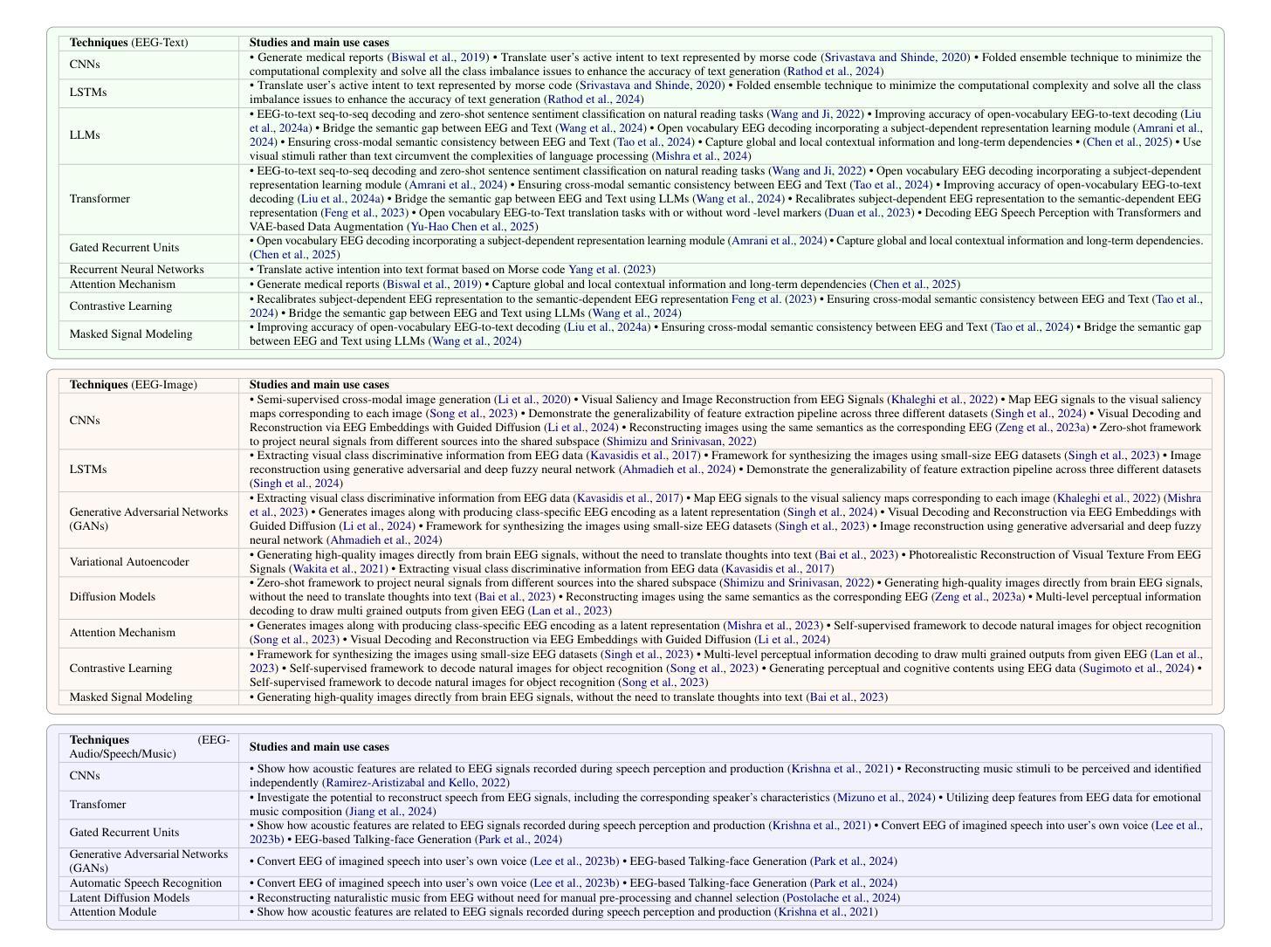Open Khaleghi et al., 2022 in EEG-Image CNNs row

click(x=943, y=400)
